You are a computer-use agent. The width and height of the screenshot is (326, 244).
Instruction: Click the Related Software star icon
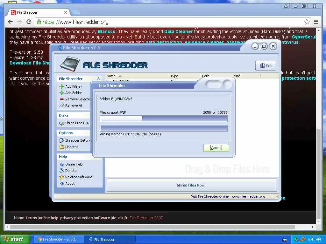(x=62, y=177)
